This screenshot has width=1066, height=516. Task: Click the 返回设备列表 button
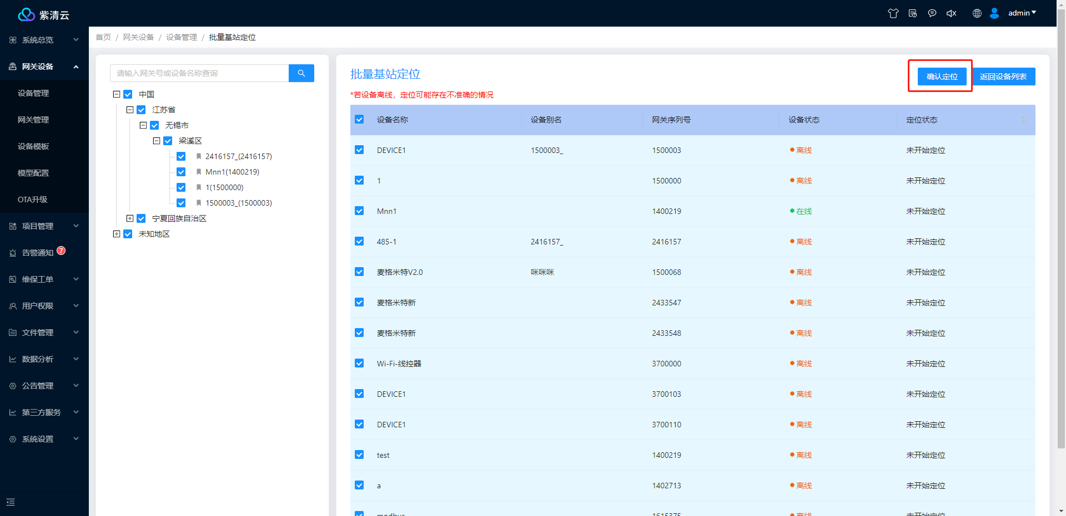click(1003, 76)
